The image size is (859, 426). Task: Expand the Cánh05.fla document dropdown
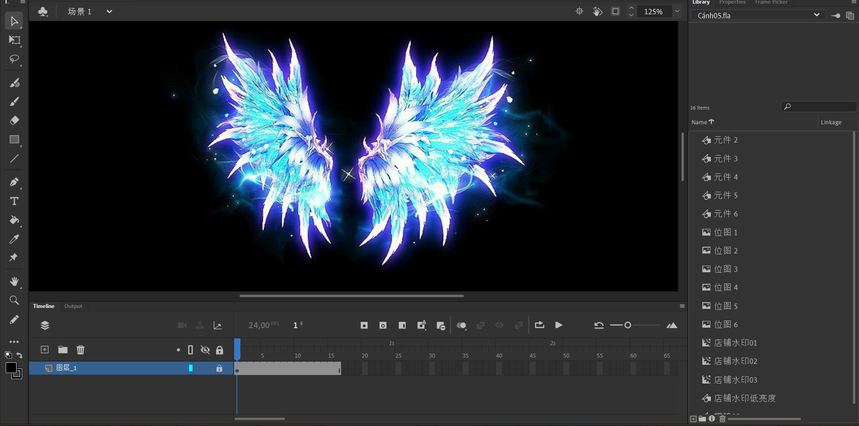pyautogui.click(x=816, y=15)
